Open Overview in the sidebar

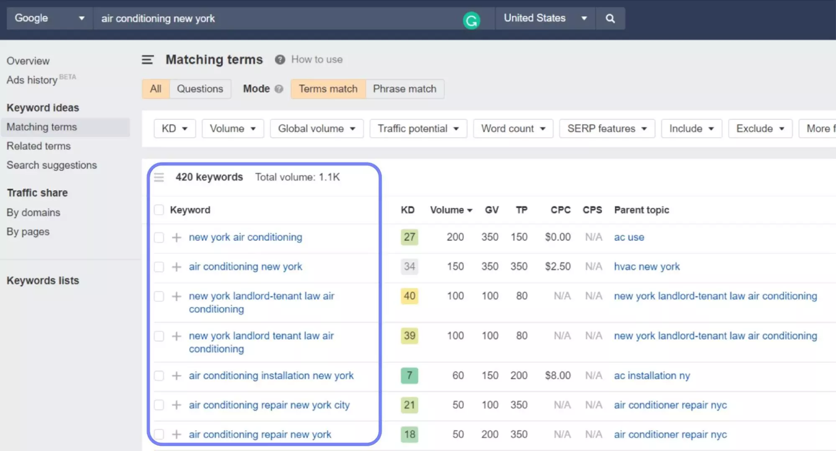[28, 61]
